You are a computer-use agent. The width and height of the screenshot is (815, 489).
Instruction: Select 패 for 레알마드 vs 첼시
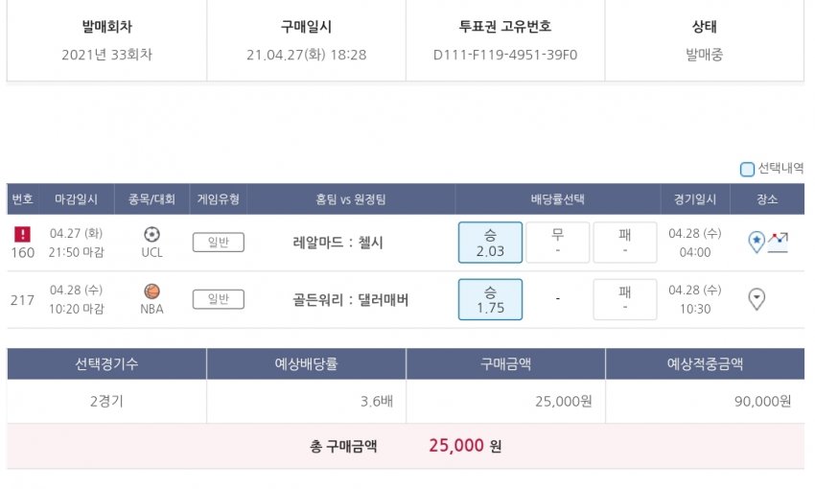(x=624, y=243)
